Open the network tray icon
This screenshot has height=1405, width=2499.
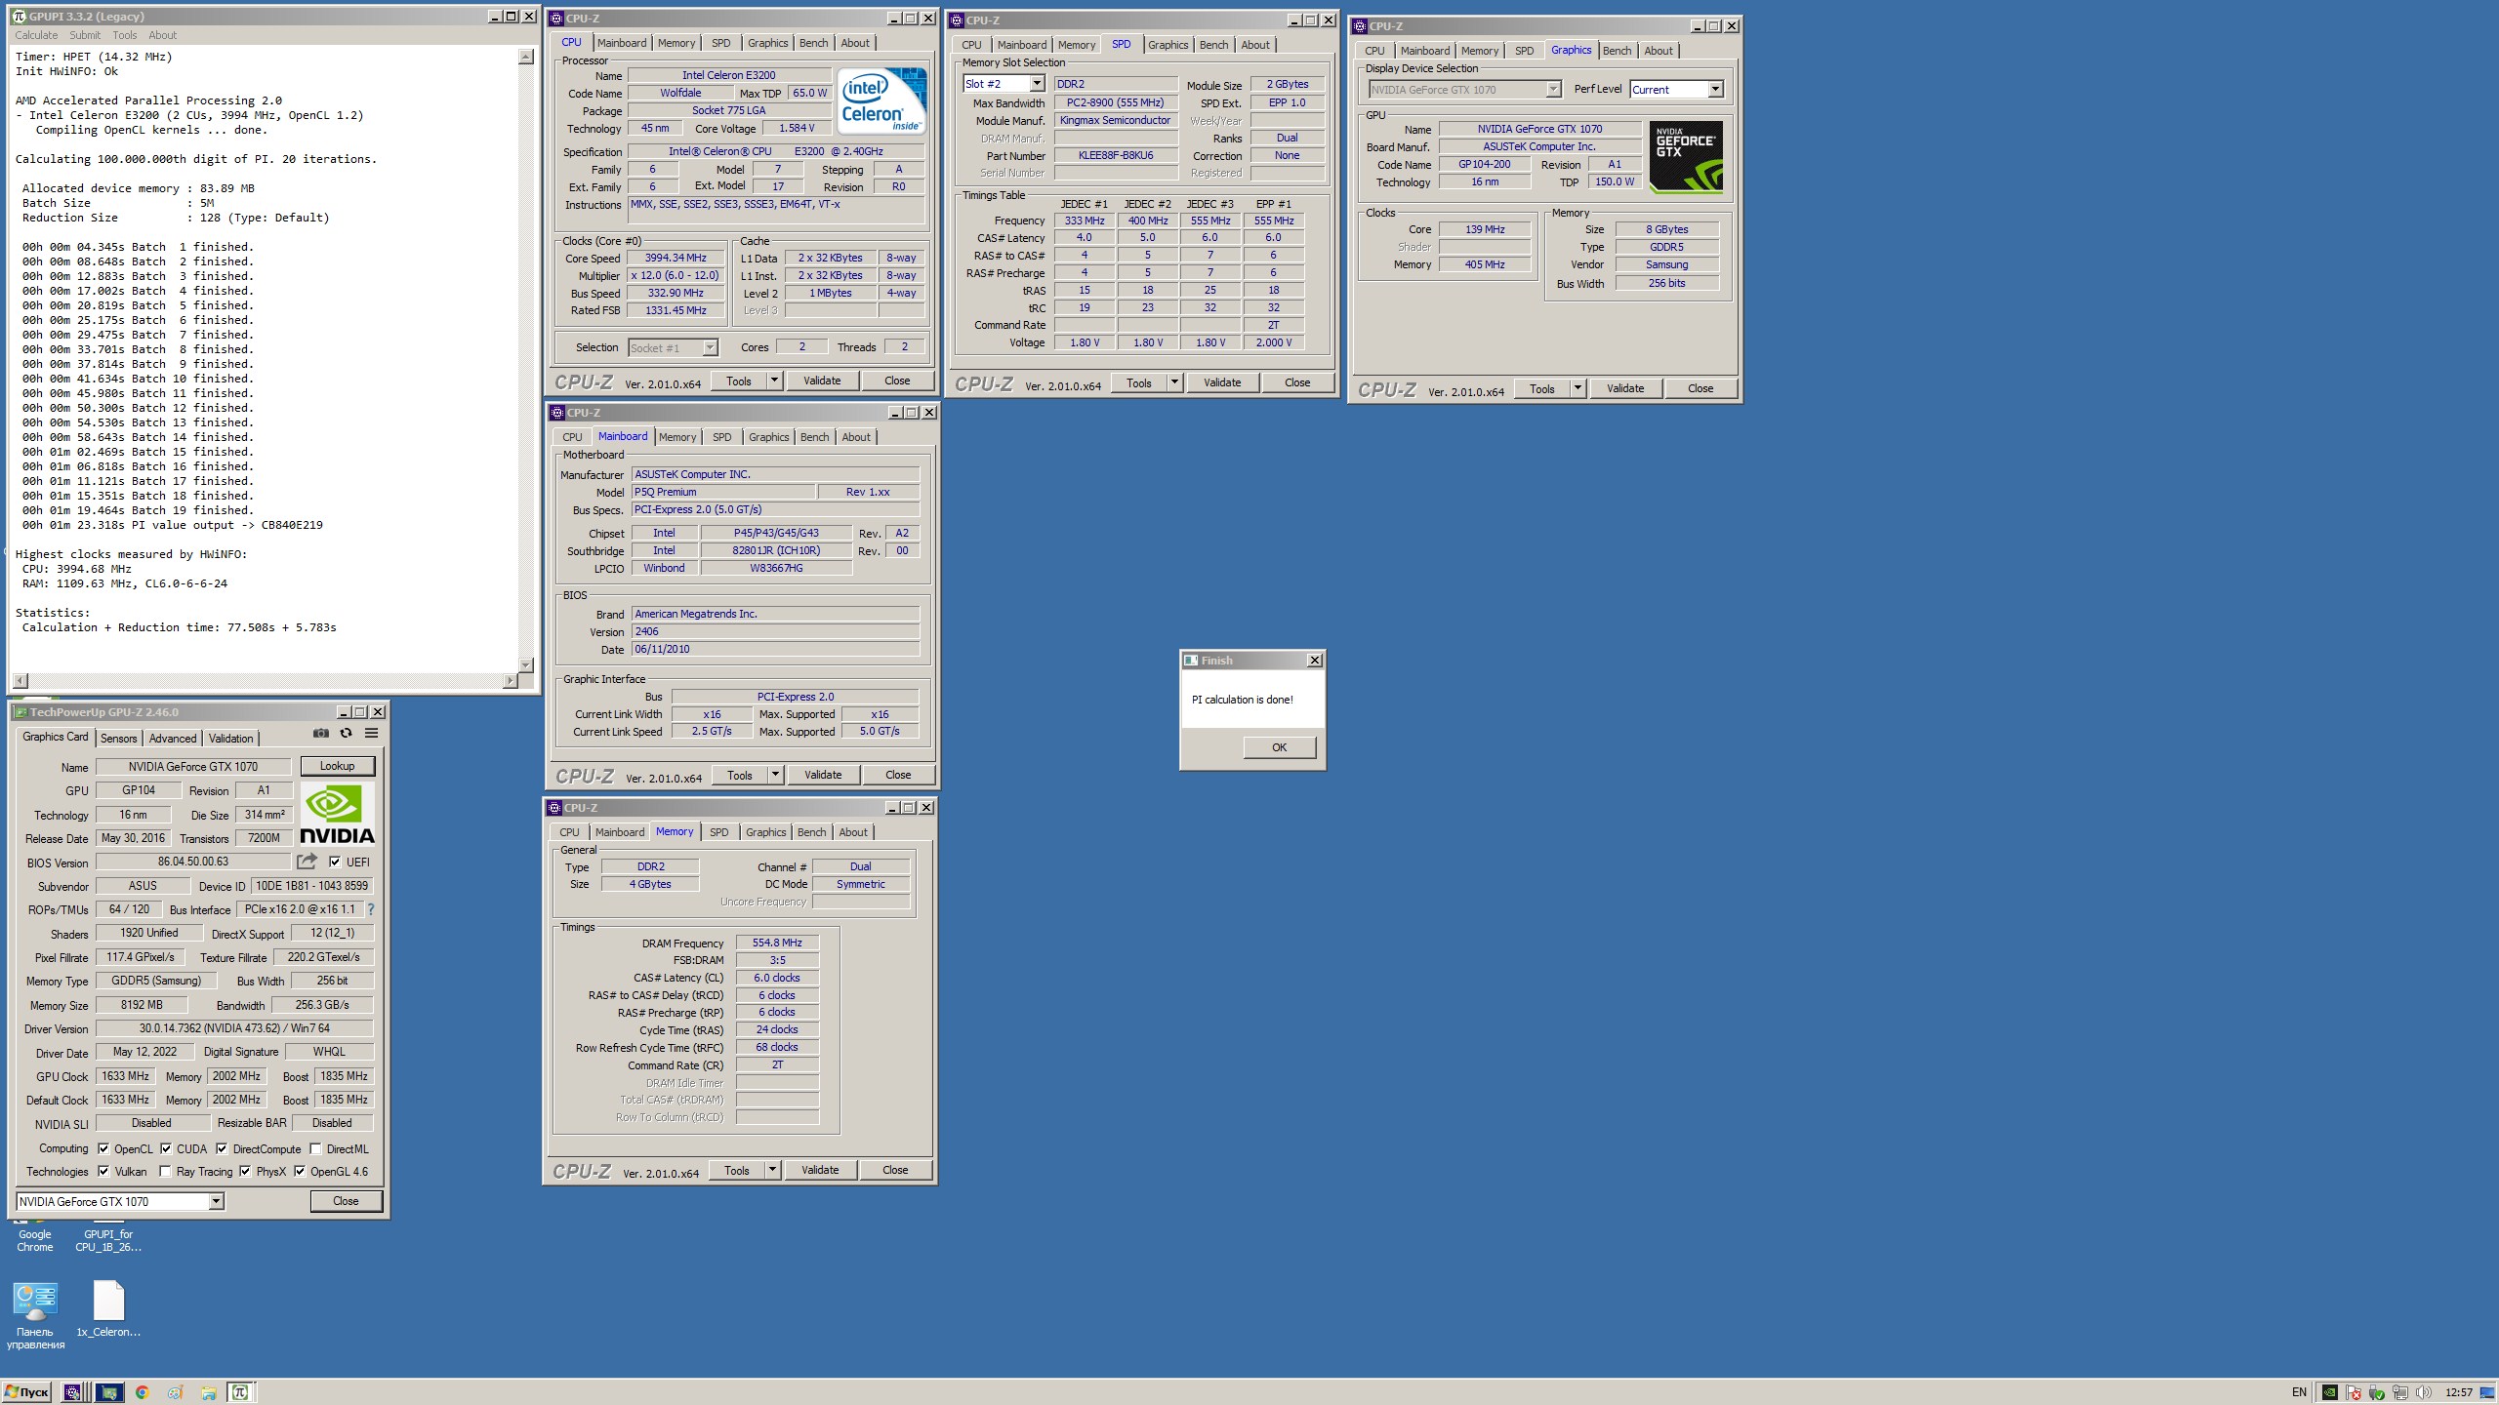(x=2399, y=1392)
